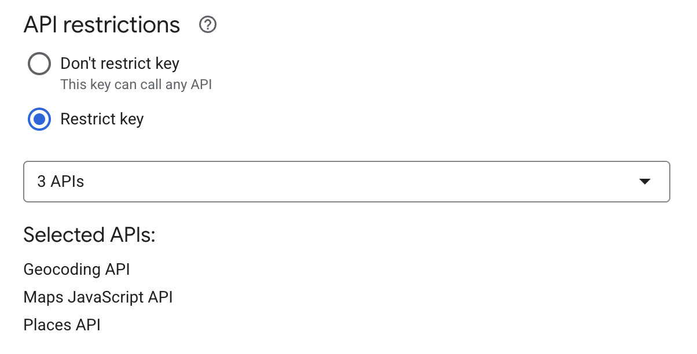Click the "API restrictions" section heading
Screen dimensions: 697x354
(102, 25)
